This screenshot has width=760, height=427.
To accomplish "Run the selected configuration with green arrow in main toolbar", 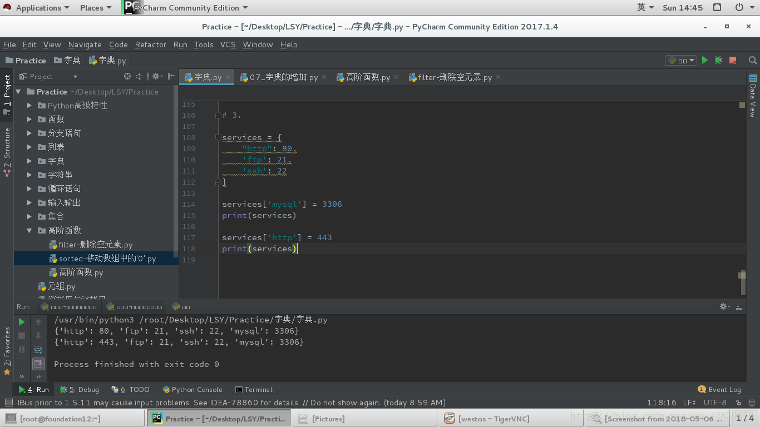I will (x=705, y=60).
